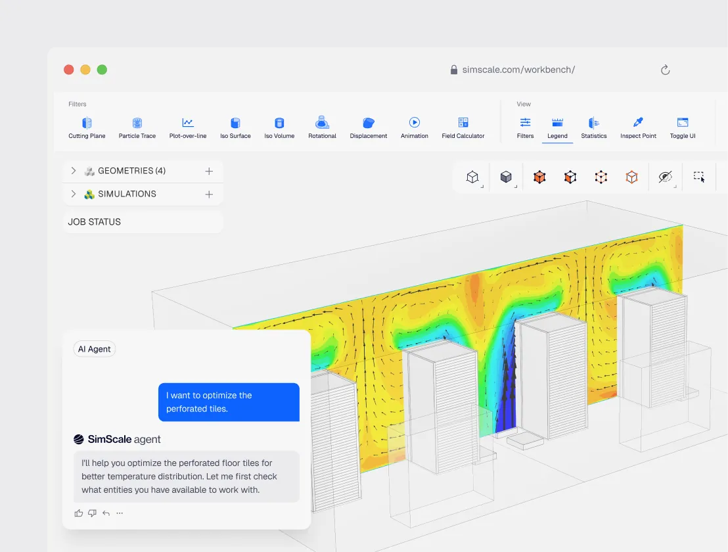Select the volume selection cube icon
The image size is (728, 552).
(539, 177)
